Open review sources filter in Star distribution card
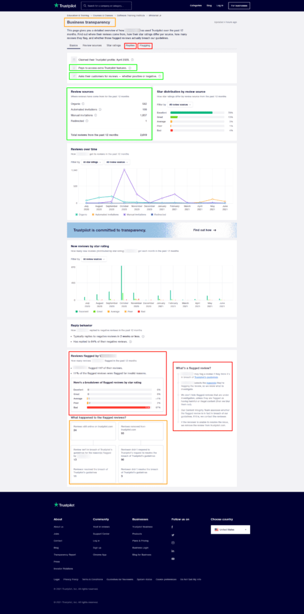The image size is (304, 614). (180, 104)
